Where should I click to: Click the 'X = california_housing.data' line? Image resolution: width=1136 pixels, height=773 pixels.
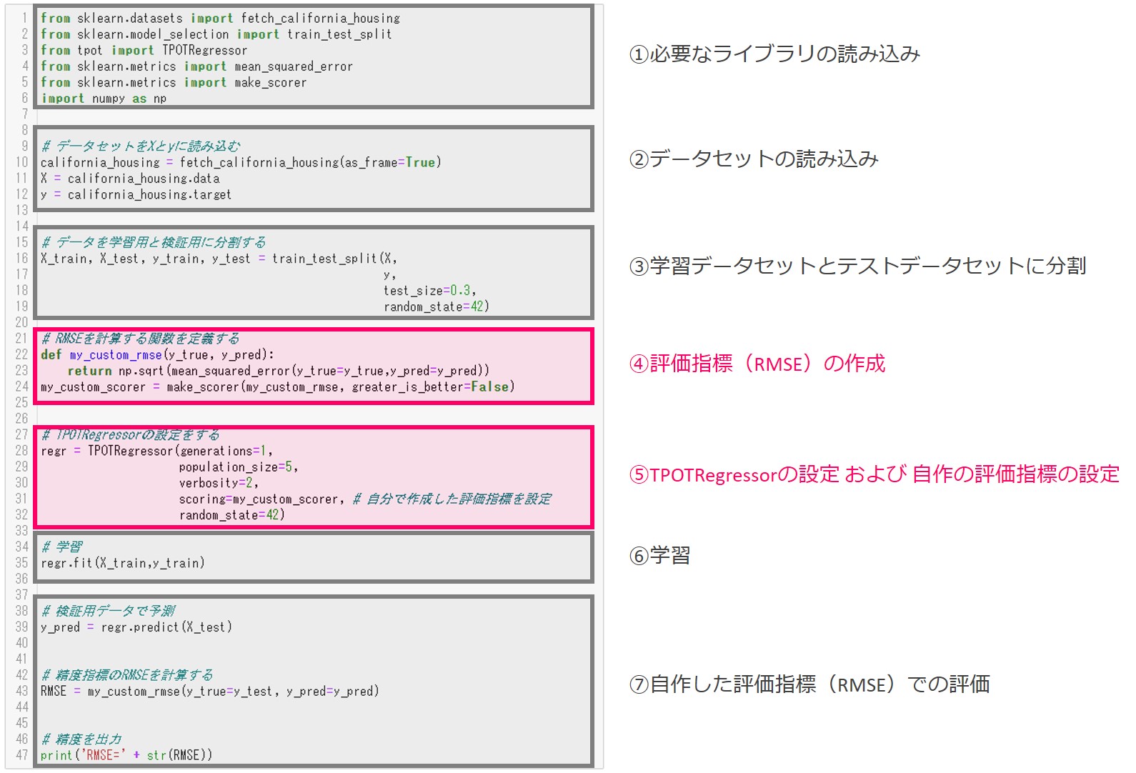[x=130, y=179]
